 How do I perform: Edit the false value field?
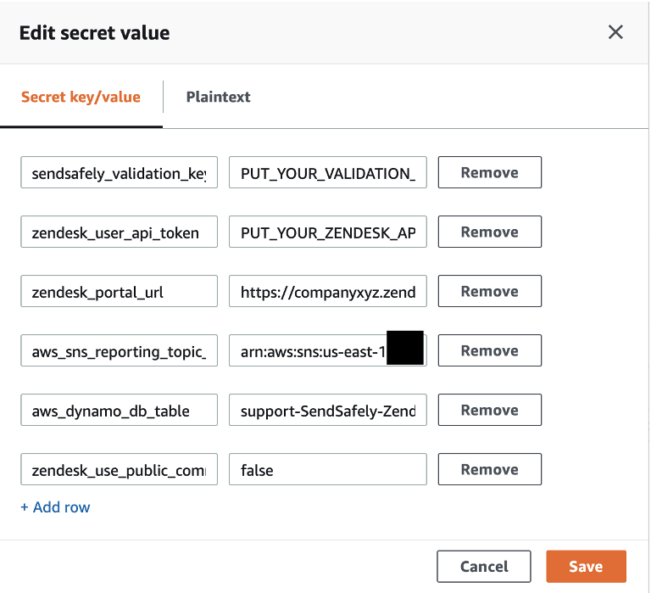click(327, 470)
